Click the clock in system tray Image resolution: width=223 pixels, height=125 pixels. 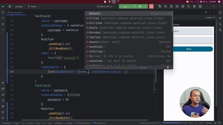[x=213, y=2]
